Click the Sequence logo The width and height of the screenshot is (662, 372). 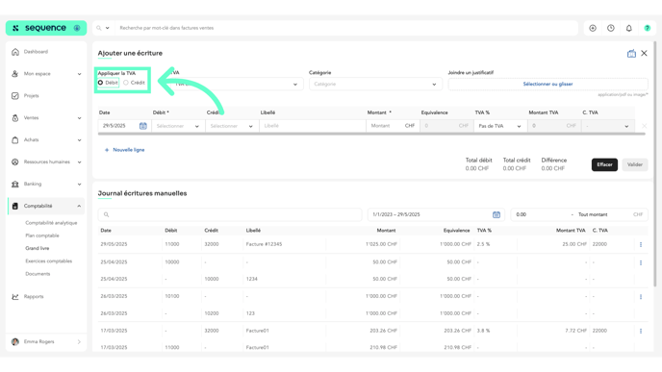[x=45, y=28]
